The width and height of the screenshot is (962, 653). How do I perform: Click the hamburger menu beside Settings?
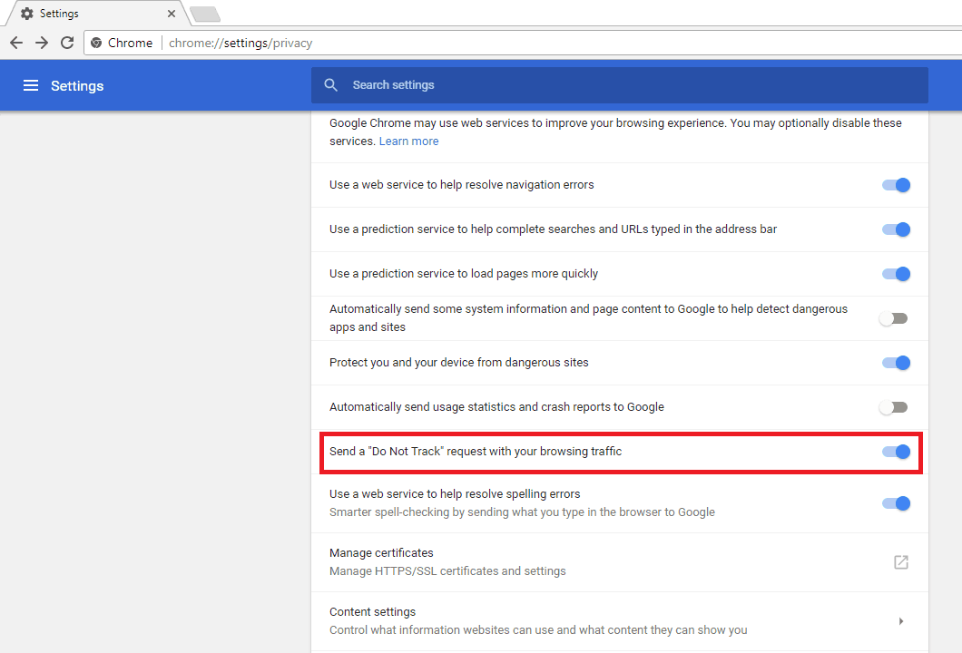(31, 85)
